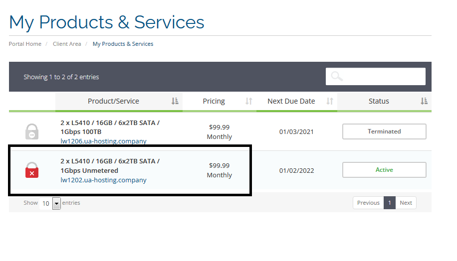Click the grey lock icon for lw1206
This screenshot has height=261, width=457.
tap(32, 131)
